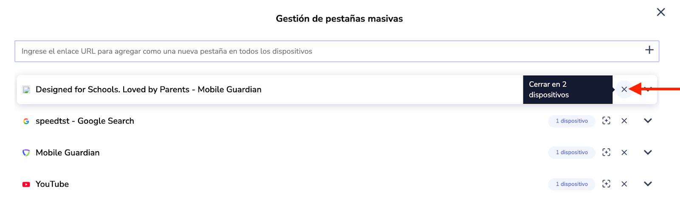The width and height of the screenshot is (680, 216).
Task: Click the focus icon for speedtst row
Action: [606, 121]
